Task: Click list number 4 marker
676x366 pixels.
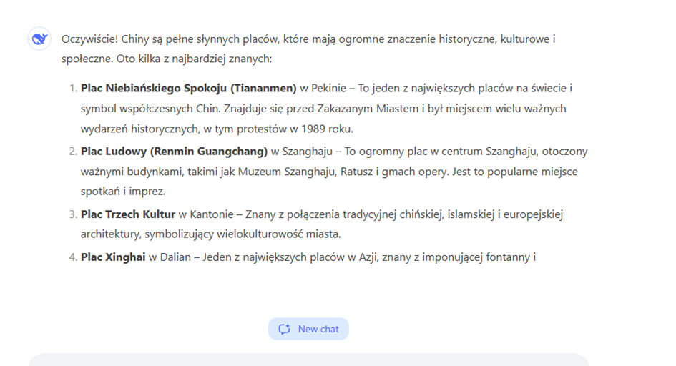Action: click(73, 256)
